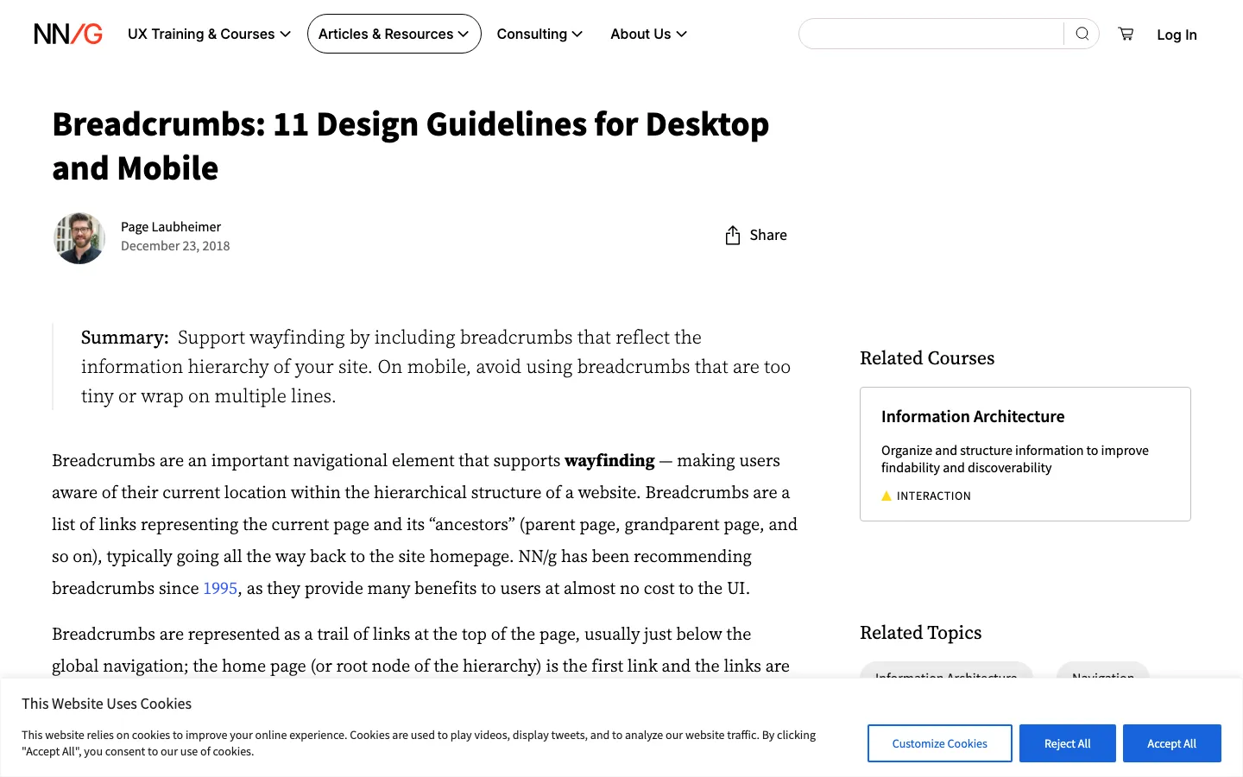Click Reject All cookies button
Screen dimensions: 1243x777
(x=1068, y=743)
